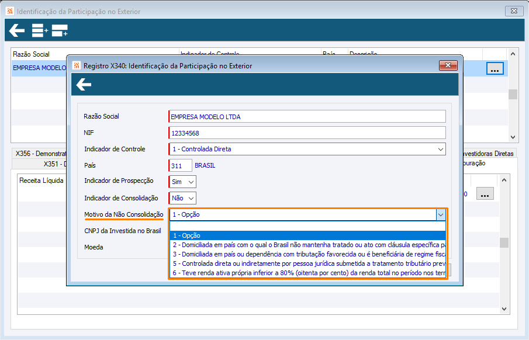Click lower grid scrollbar up arrow
The width and height of the screenshot is (529, 340).
pyautogui.click(x=504, y=180)
